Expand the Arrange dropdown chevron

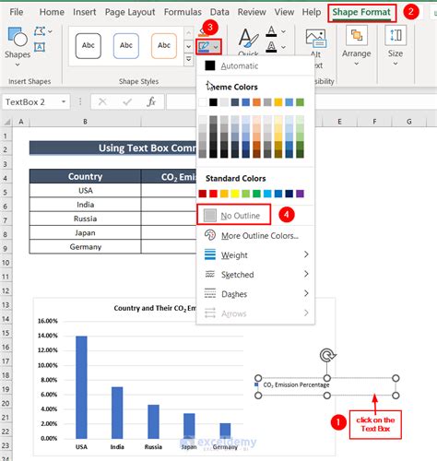357,64
